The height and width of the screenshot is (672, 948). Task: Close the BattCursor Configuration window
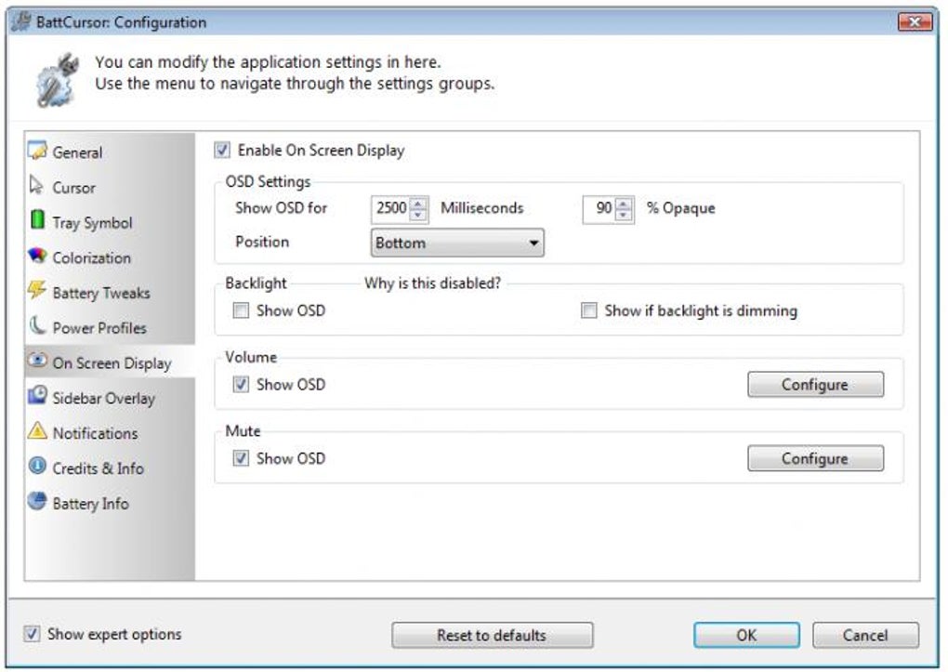915,21
